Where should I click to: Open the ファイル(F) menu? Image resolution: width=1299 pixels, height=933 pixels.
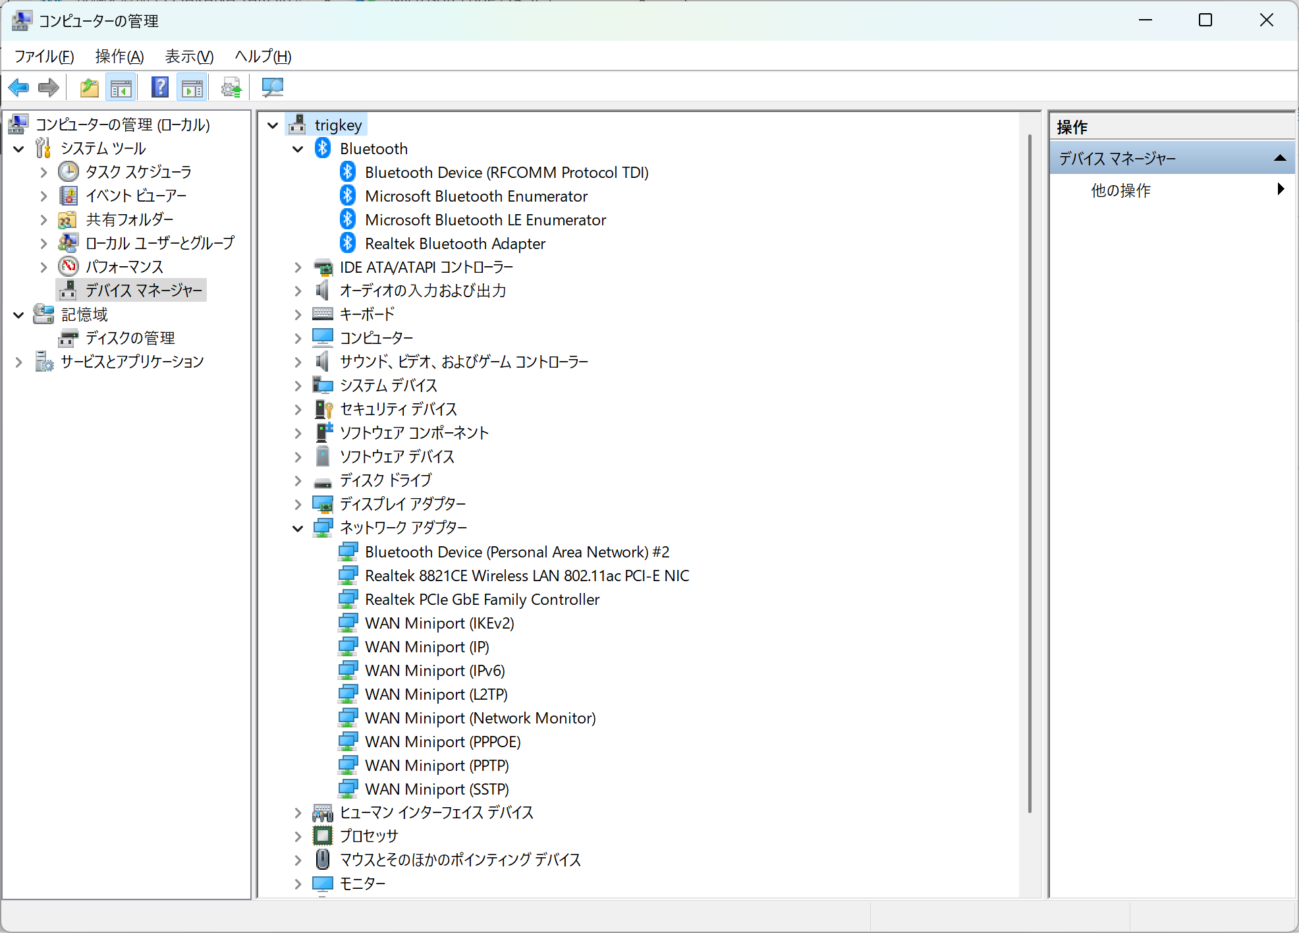coord(44,57)
